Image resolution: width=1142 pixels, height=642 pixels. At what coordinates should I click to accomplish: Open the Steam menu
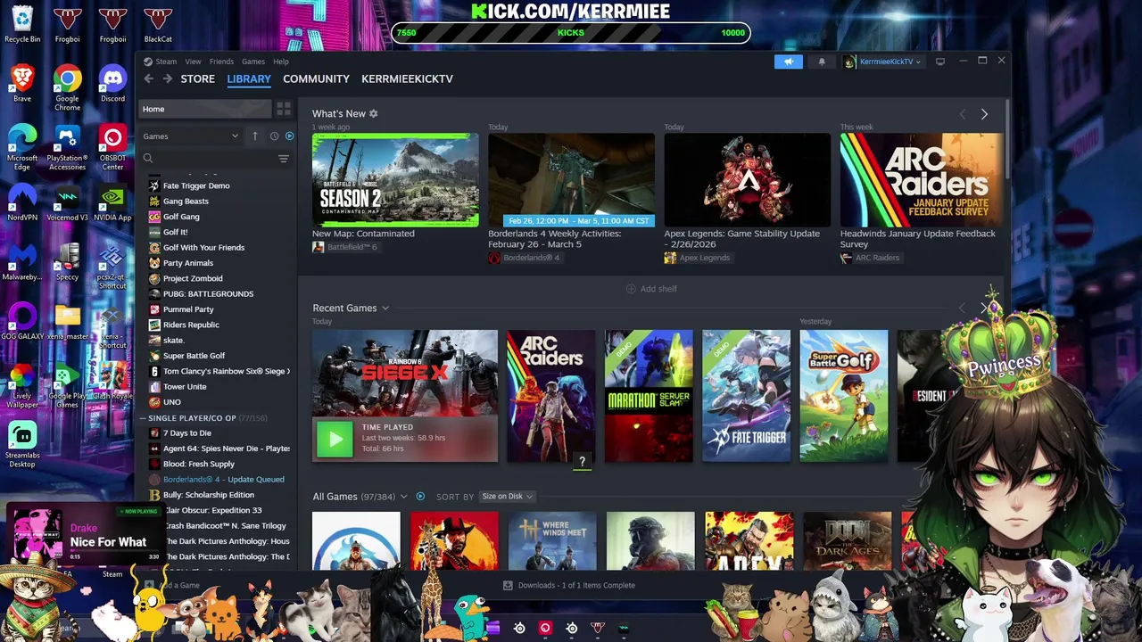pos(166,62)
